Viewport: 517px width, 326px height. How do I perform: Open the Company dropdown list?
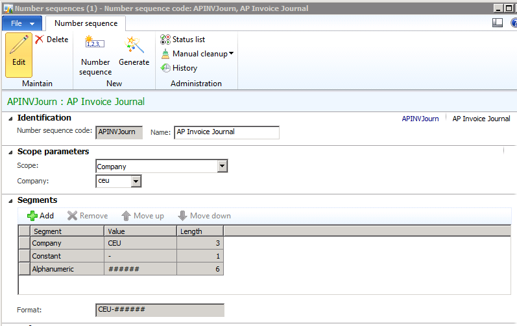pyautogui.click(x=136, y=181)
